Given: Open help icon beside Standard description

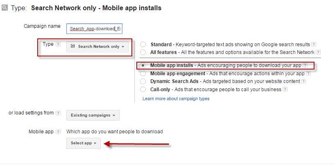Looking at the screenshot, I should (313, 45).
